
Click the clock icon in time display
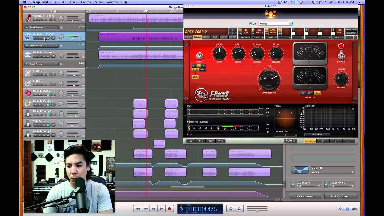click(x=181, y=209)
